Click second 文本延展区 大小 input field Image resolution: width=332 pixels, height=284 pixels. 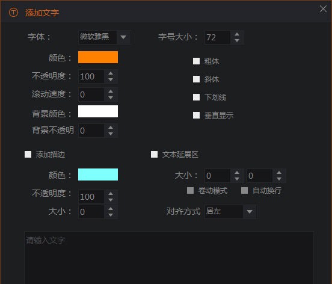[x=260, y=176]
